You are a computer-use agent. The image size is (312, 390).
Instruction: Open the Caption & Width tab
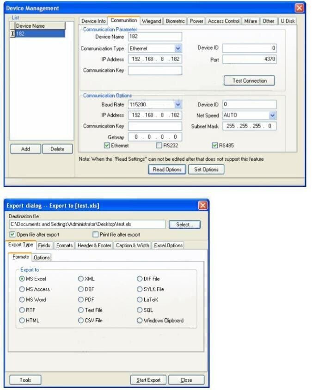tap(132, 245)
